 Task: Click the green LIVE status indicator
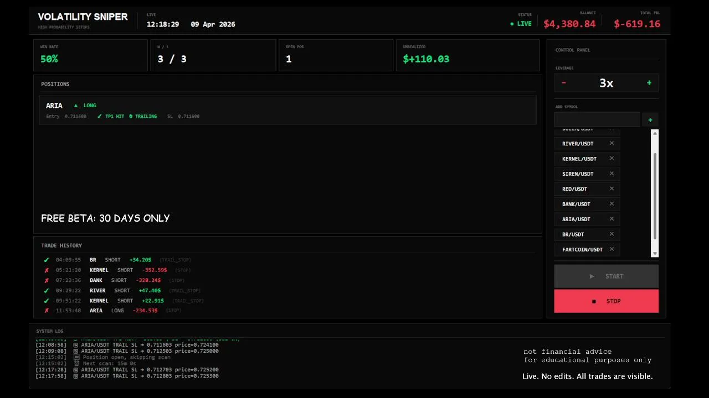click(x=521, y=24)
